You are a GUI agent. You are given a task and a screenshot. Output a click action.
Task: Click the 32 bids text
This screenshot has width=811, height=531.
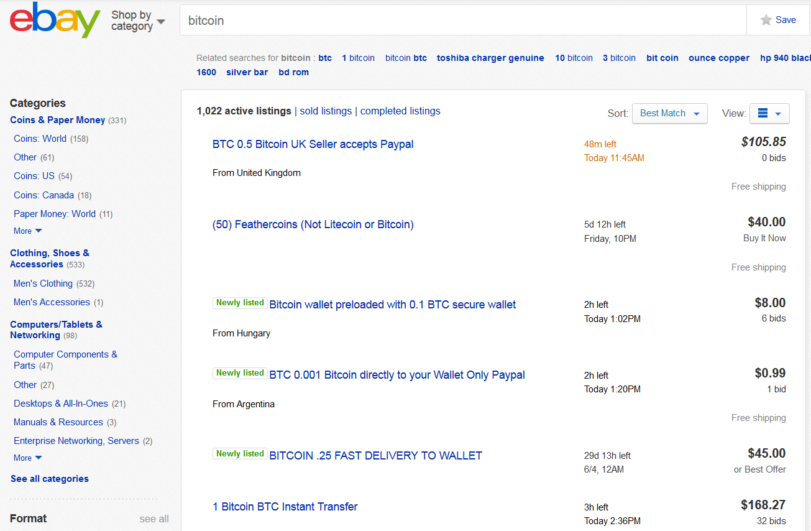[x=771, y=521]
